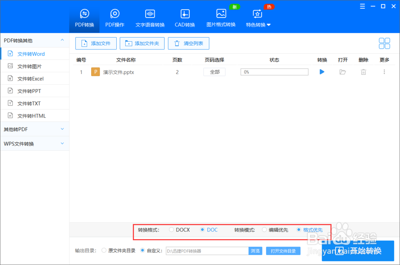Click inside the output path input field
The image size is (400, 265).
[x=208, y=251]
